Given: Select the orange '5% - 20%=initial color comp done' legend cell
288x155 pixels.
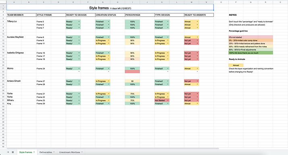Looking at the screenshot, I should tap(251, 40).
